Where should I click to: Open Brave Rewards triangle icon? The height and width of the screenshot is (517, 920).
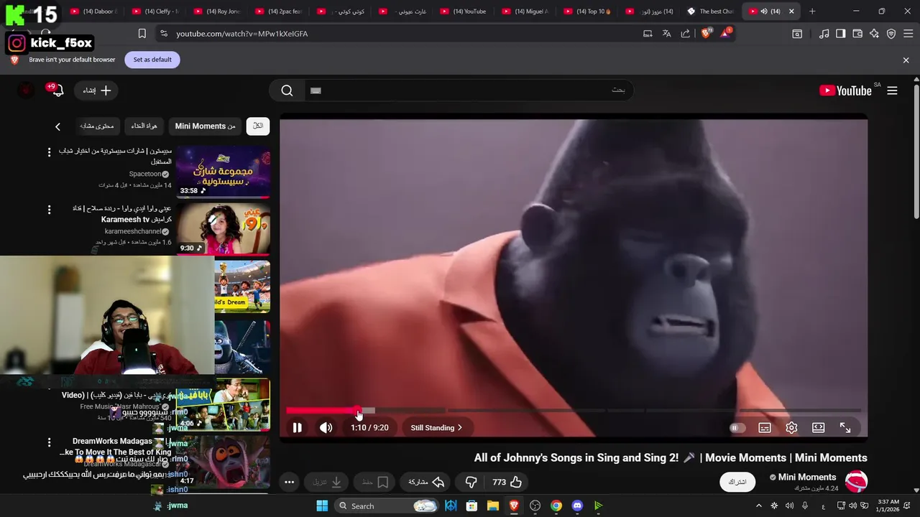tap(725, 34)
